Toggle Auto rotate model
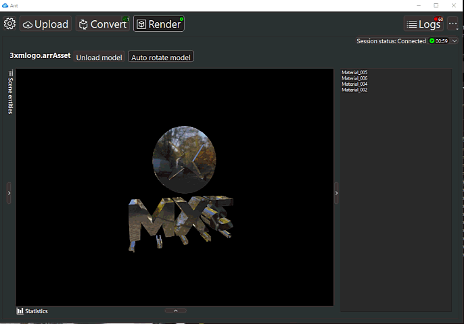The image size is (464, 324). tap(161, 57)
